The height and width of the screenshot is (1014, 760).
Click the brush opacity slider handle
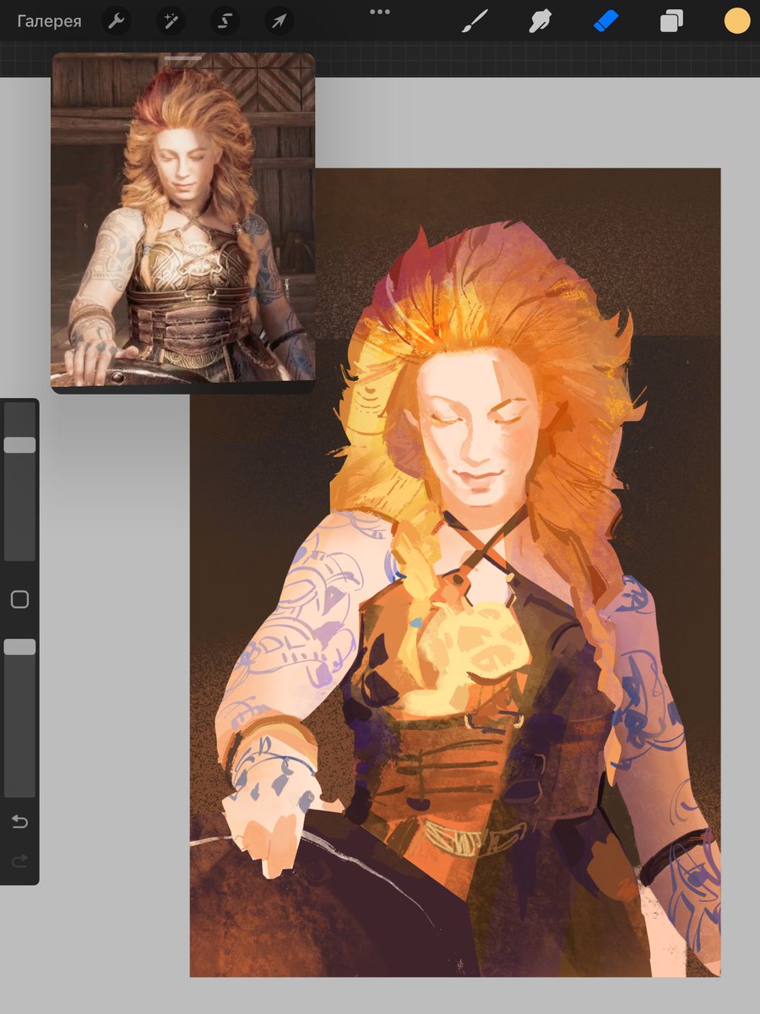pos(19,646)
